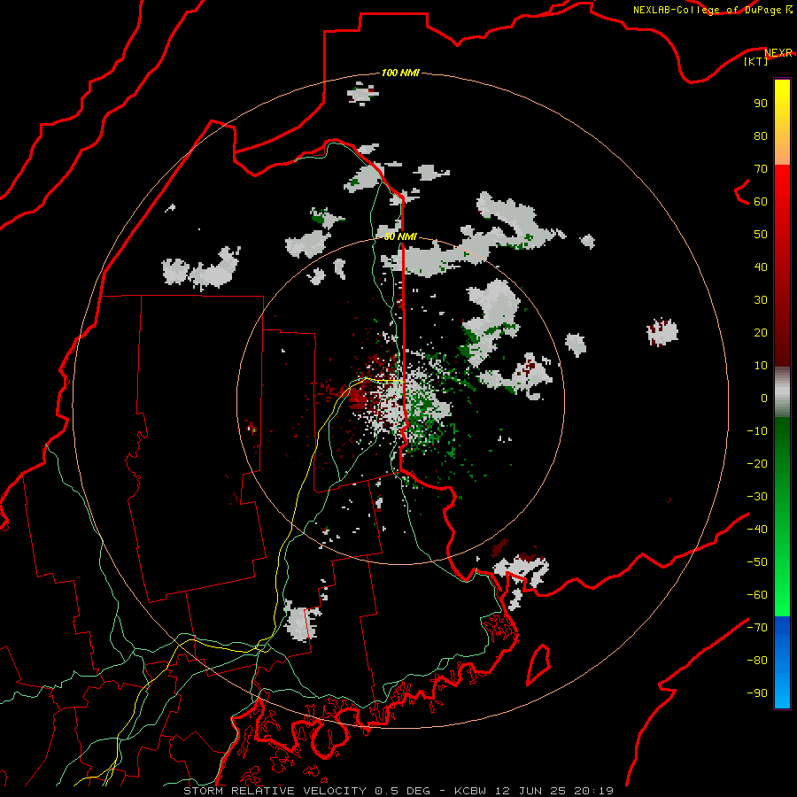Pick the gray zero-velocity color bar segment
The width and height of the screenshot is (797, 797).
coord(782,392)
